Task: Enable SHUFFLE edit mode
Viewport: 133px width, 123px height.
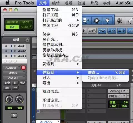Action: 12,22
